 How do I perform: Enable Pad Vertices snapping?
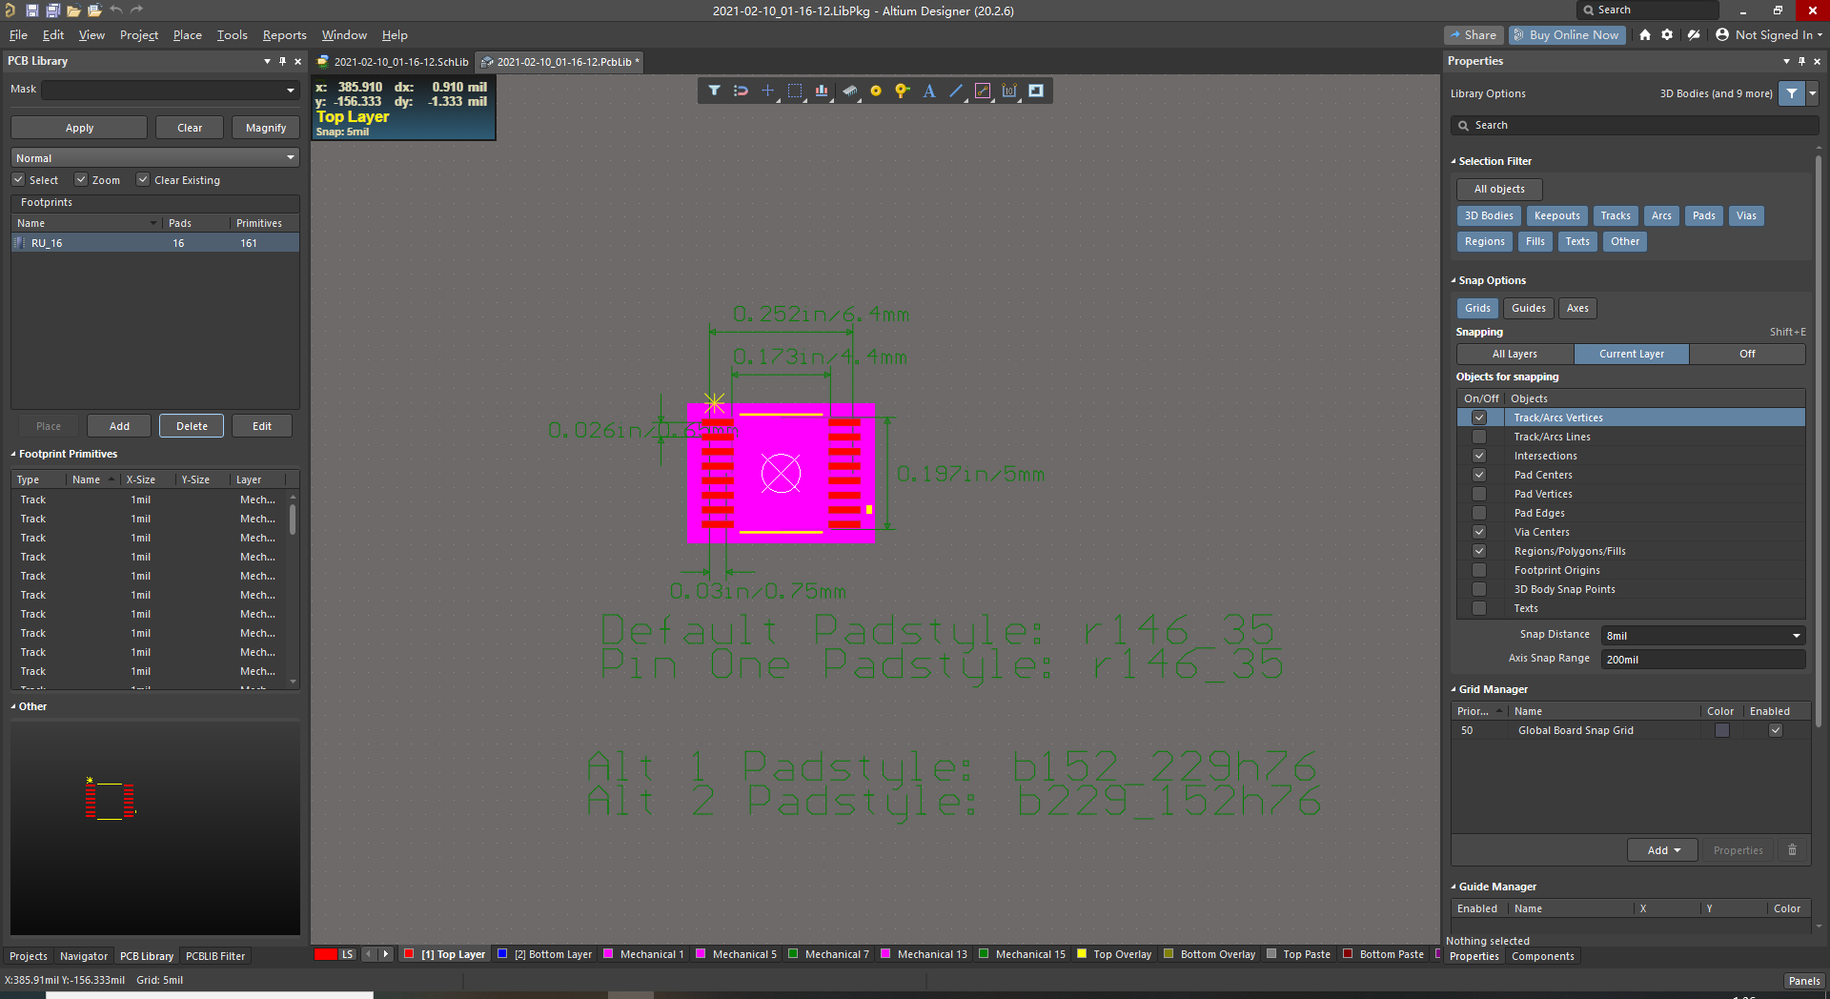tap(1479, 494)
